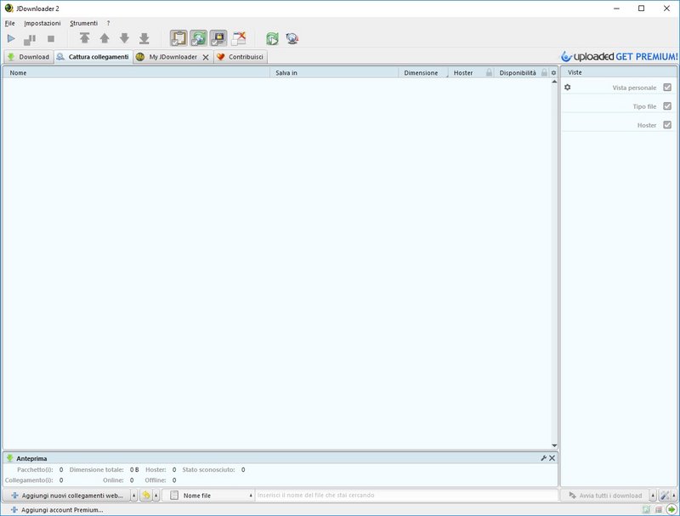The width and height of the screenshot is (680, 516).
Task: Select the Cattura collegamenti tab
Action: click(x=93, y=57)
